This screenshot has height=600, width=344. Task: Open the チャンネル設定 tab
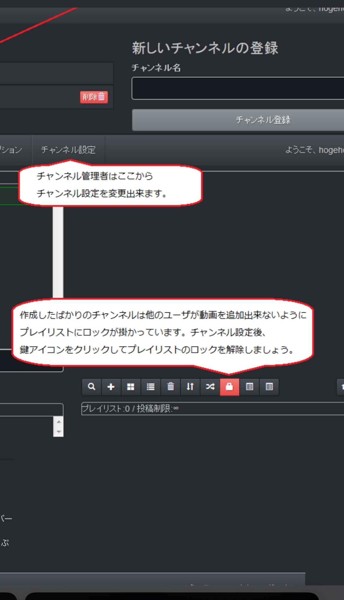click(x=68, y=150)
